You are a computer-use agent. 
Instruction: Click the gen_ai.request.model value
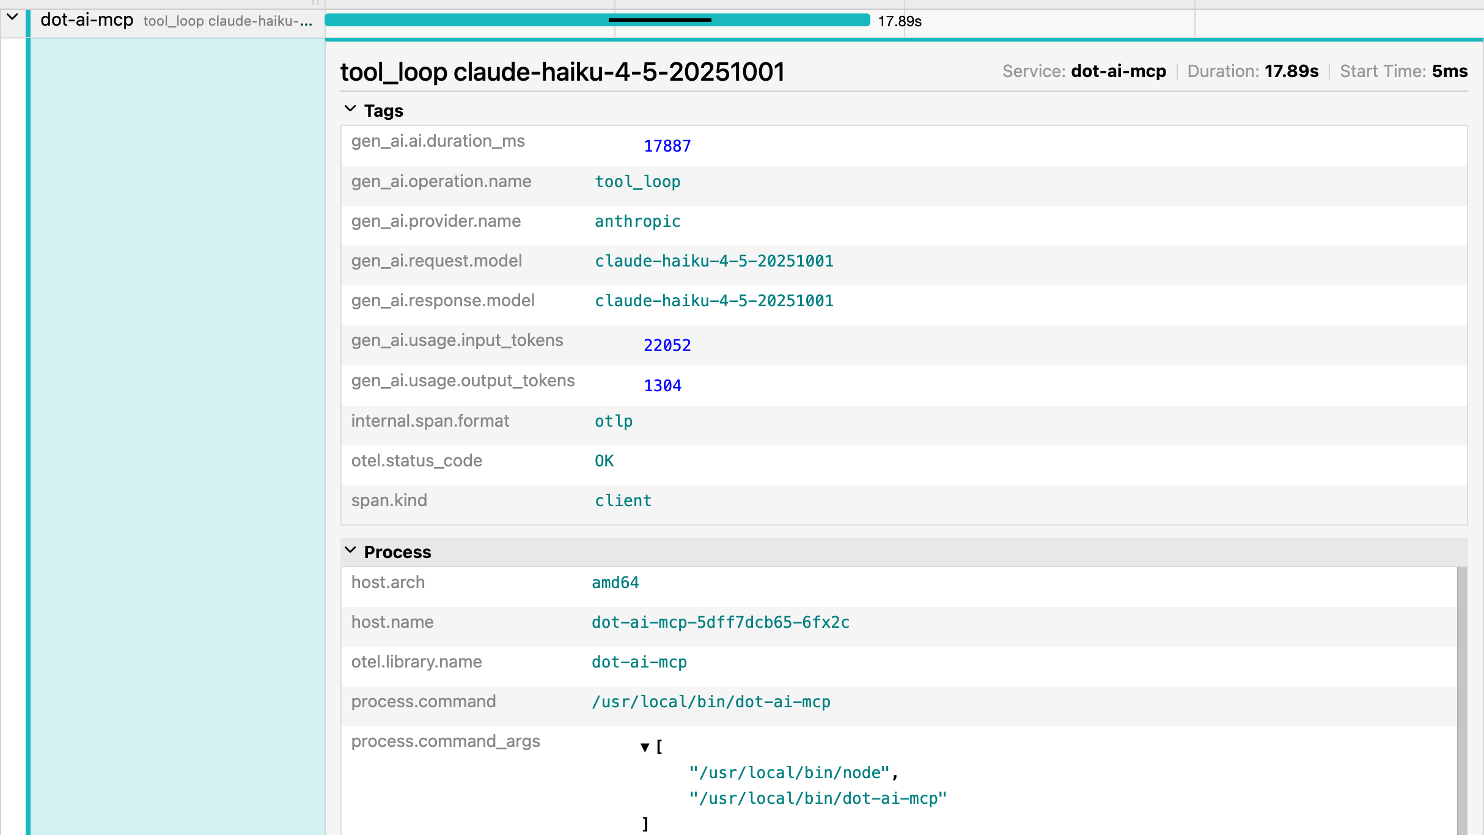(713, 261)
